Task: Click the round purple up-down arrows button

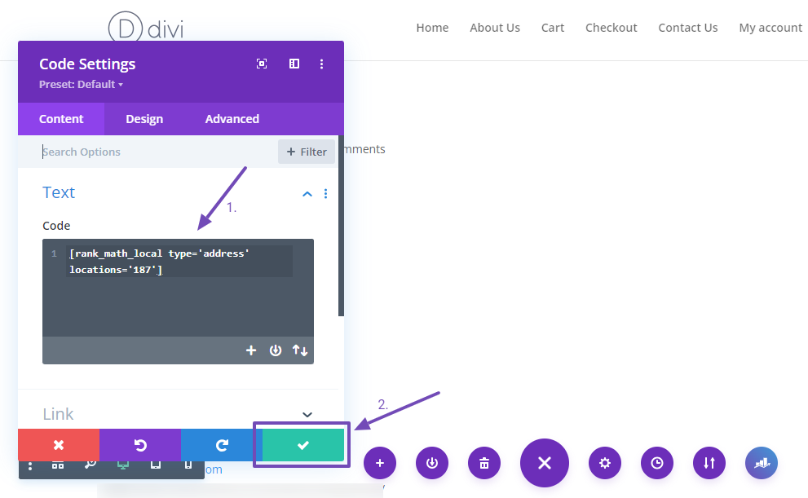Action: pos(709,463)
